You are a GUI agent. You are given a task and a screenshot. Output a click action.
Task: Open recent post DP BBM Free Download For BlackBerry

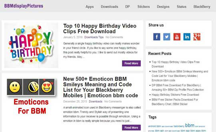click(x=178, y=87)
